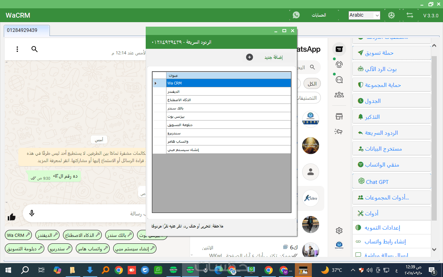Click the سندربرو quick reply chip
The image size is (443, 277).
pos(61,248)
